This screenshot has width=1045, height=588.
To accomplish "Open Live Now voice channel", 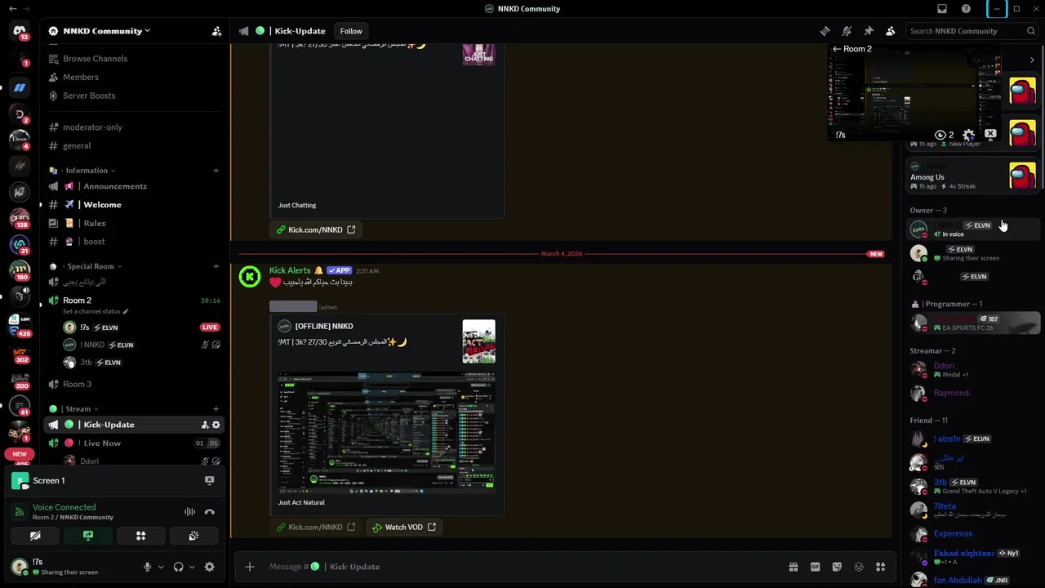I will 134,443.
